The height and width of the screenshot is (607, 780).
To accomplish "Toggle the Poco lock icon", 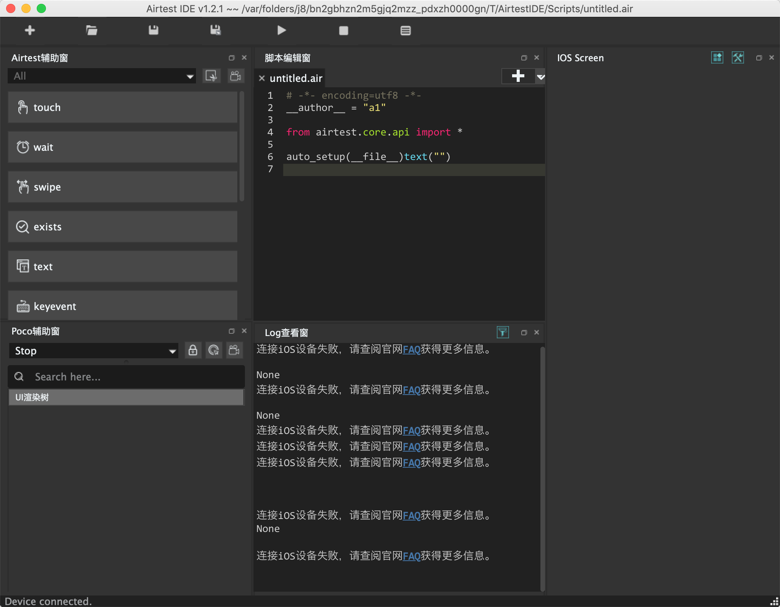I will pyautogui.click(x=193, y=350).
